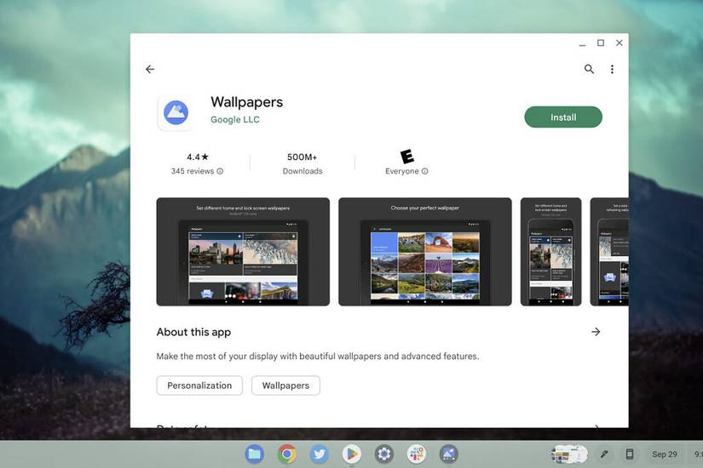Image resolution: width=703 pixels, height=468 pixels.
Task: Launch Chrome from the shelf
Action: pos(287,454)
